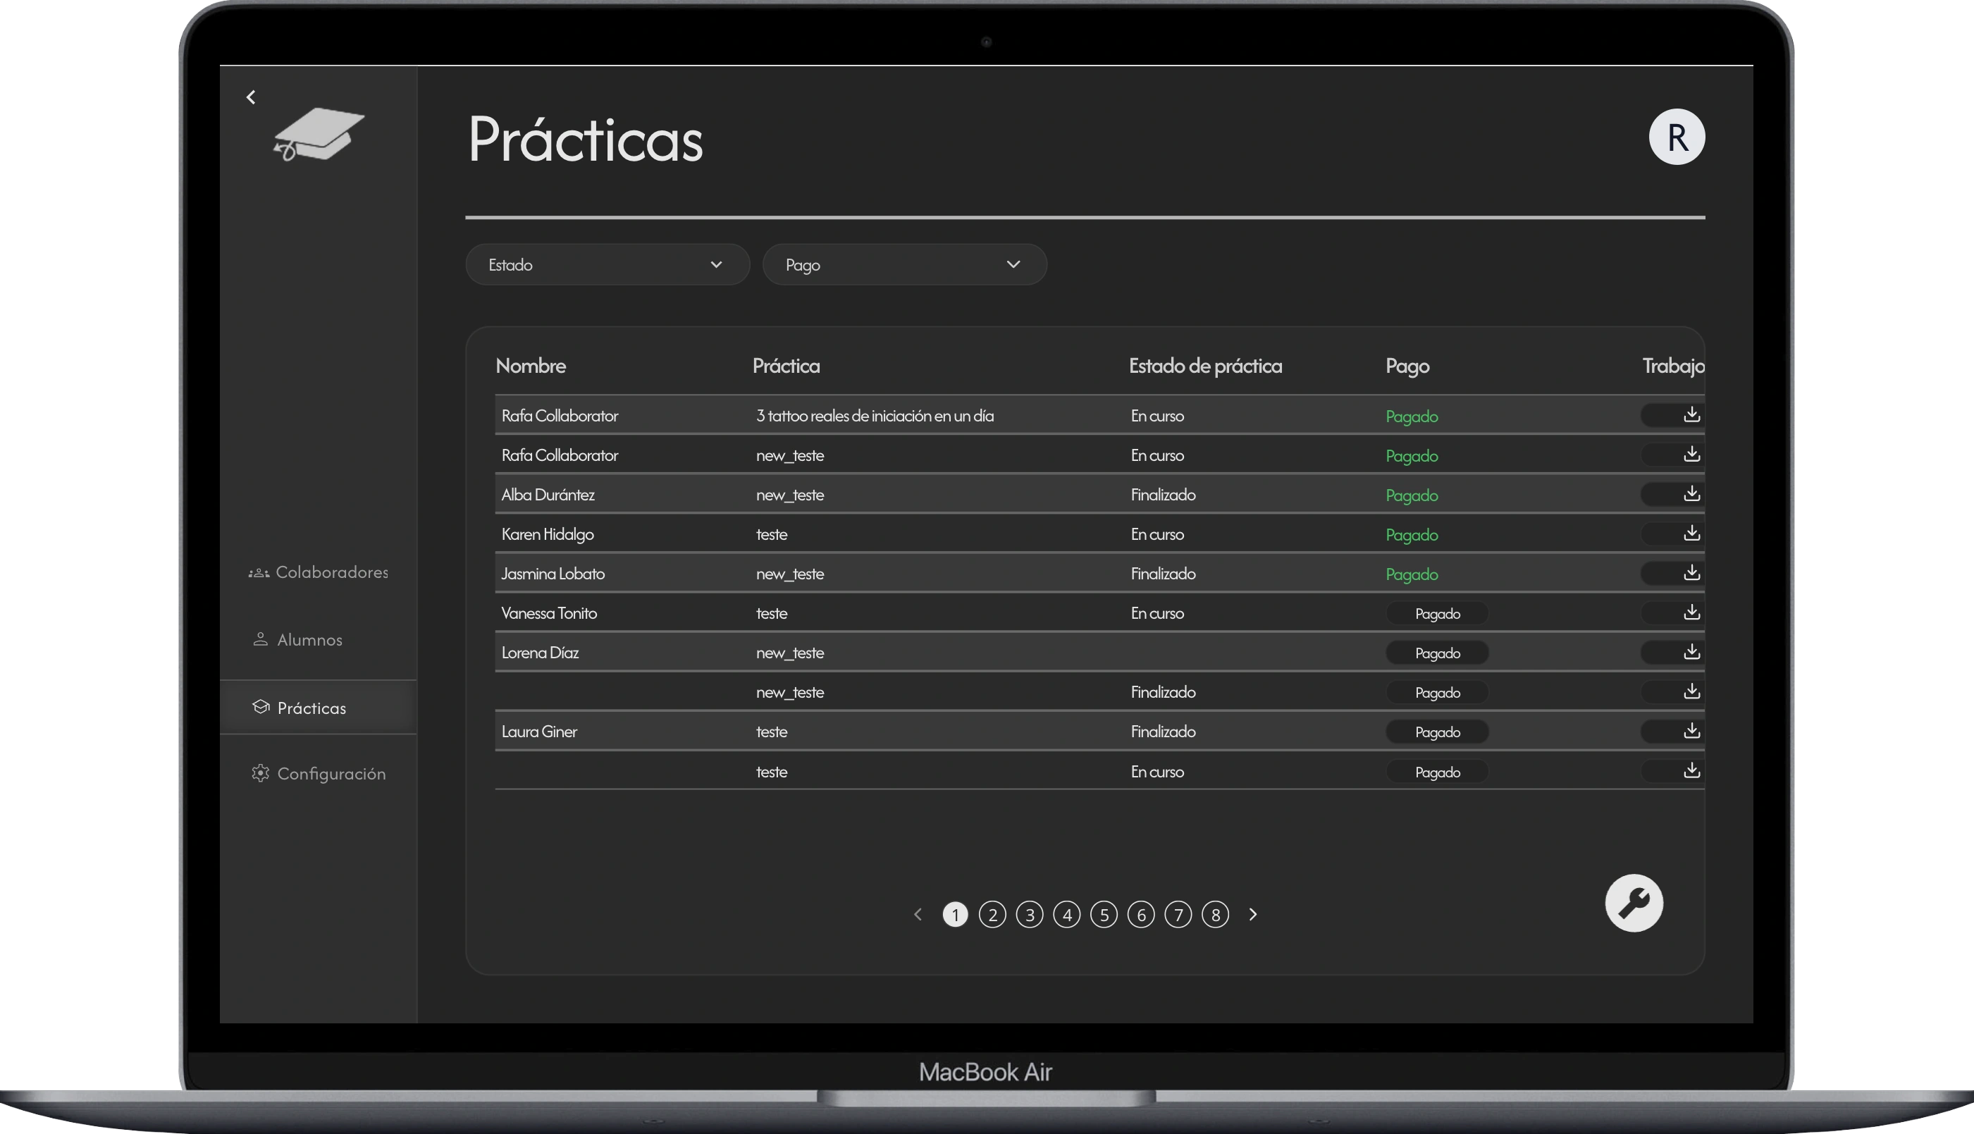Expand the Pago filter dropdown
1974x1134 pixels.
(x=905, y=265)
